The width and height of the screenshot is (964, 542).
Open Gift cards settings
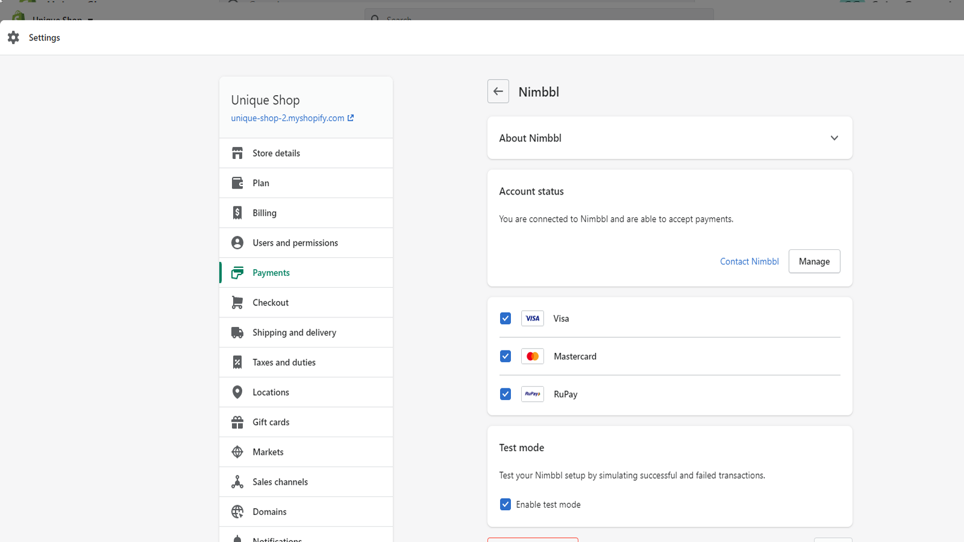point(306,422)
